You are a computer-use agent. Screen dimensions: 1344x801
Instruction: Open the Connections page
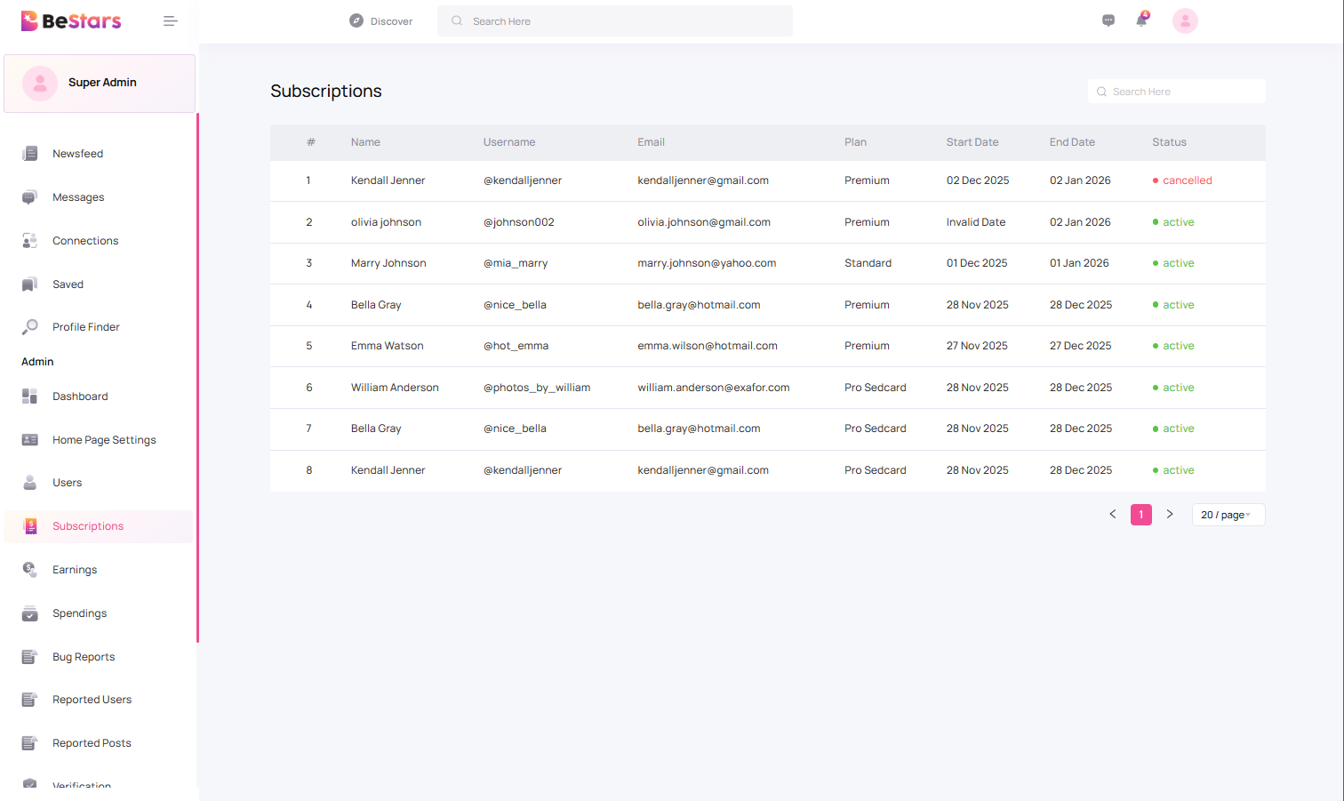pos(85,240)
